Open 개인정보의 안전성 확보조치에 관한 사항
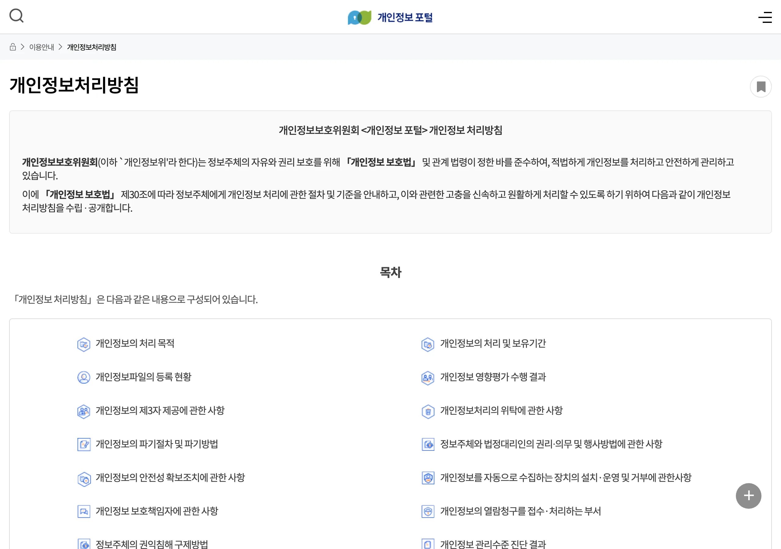This screenshot has width=781, height=549. (171, 478)
